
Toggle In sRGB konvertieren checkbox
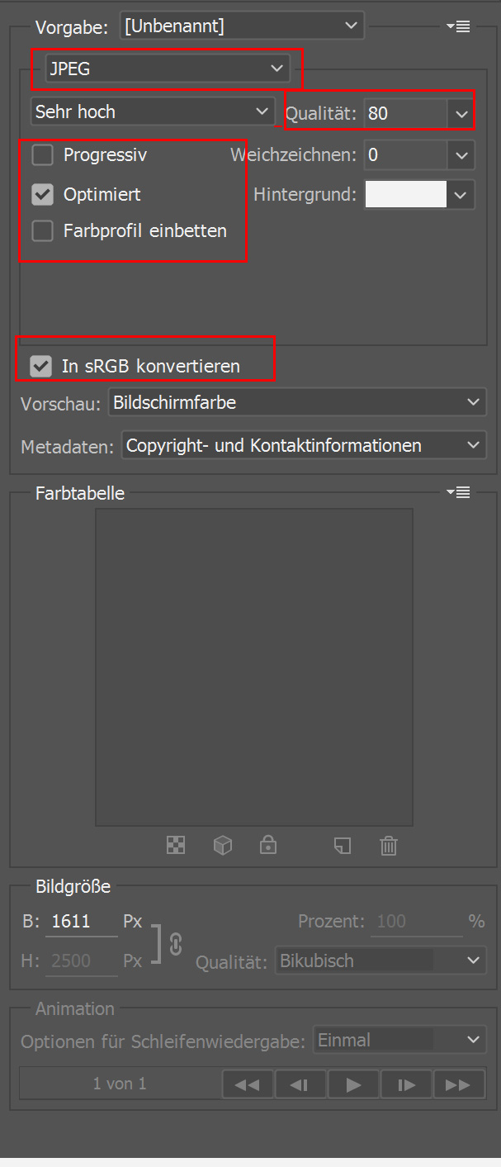[x=40, y=366]
